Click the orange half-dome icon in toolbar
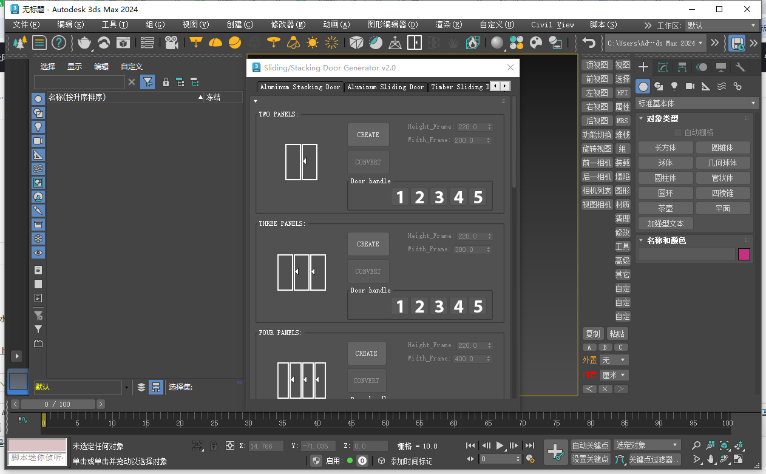 (x=215, y=42)
